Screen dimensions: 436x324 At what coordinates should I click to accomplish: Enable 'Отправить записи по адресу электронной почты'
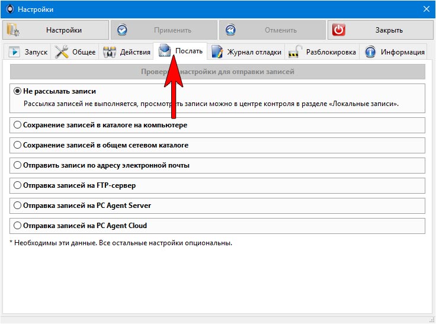(17, 165)
